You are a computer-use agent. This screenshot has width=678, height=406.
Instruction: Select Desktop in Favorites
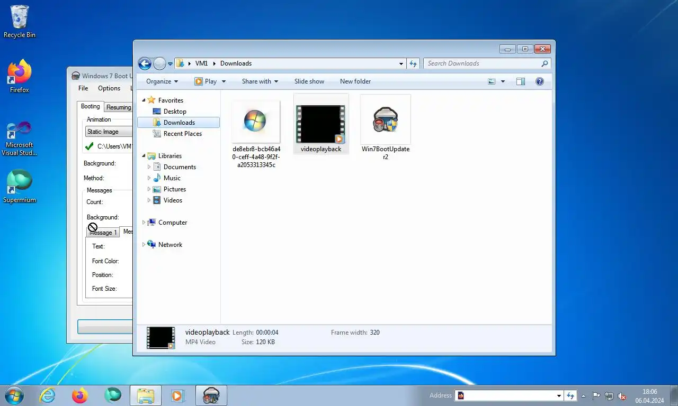click(x=175, y=112)
